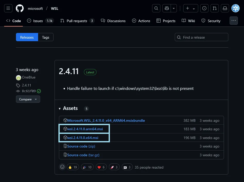Open the Pull requests tab
The image size is (244, 182).
pos(77,21)
